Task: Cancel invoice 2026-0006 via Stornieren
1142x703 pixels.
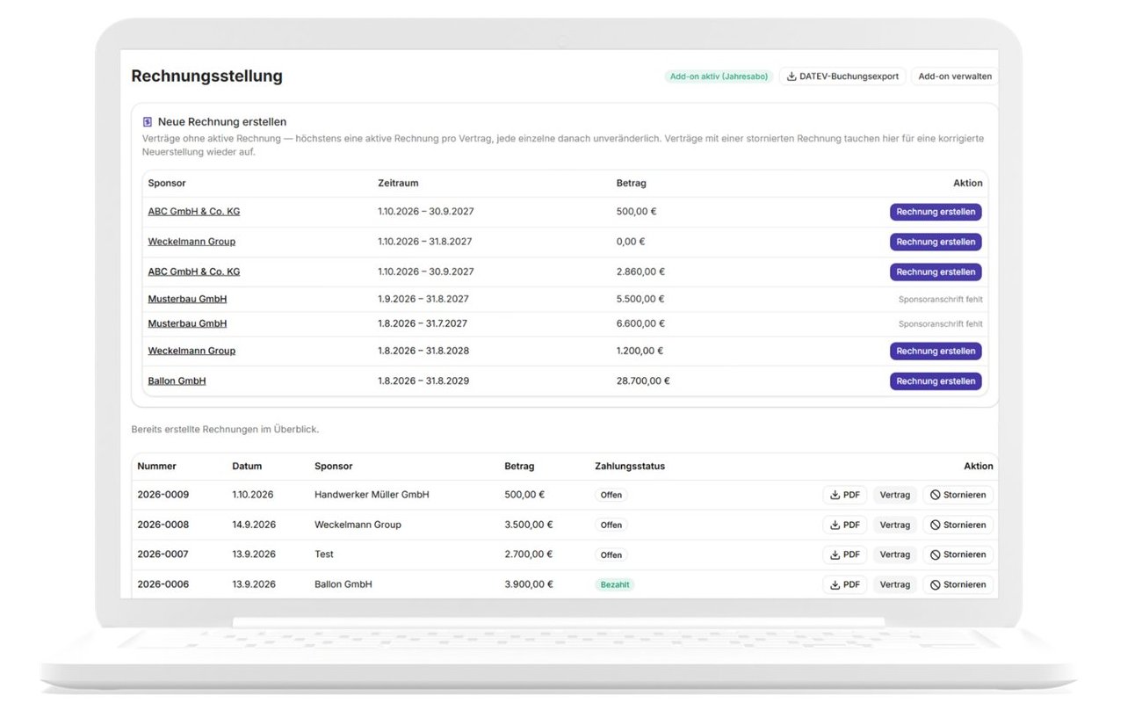Action: click(x=958, y=584)
